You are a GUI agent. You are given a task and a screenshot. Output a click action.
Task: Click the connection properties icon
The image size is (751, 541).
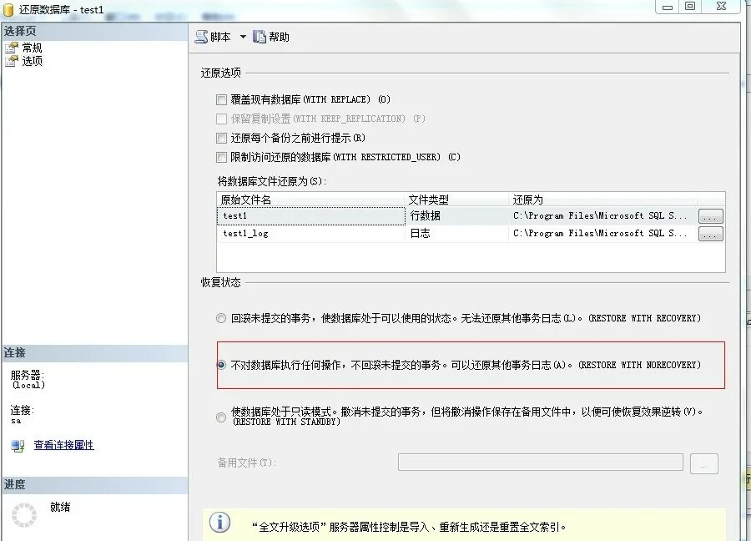[x=18, y=446]
